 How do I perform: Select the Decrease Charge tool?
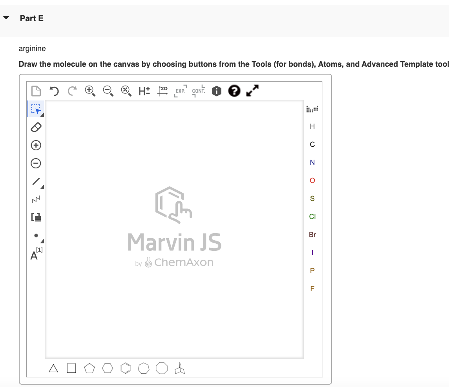click(36, 163)
